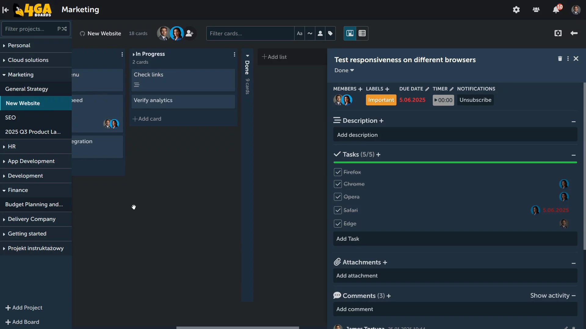Uncheck the Safari task checkbox
Viewport: 586px width, 329px height.
(x=338, y=210)
